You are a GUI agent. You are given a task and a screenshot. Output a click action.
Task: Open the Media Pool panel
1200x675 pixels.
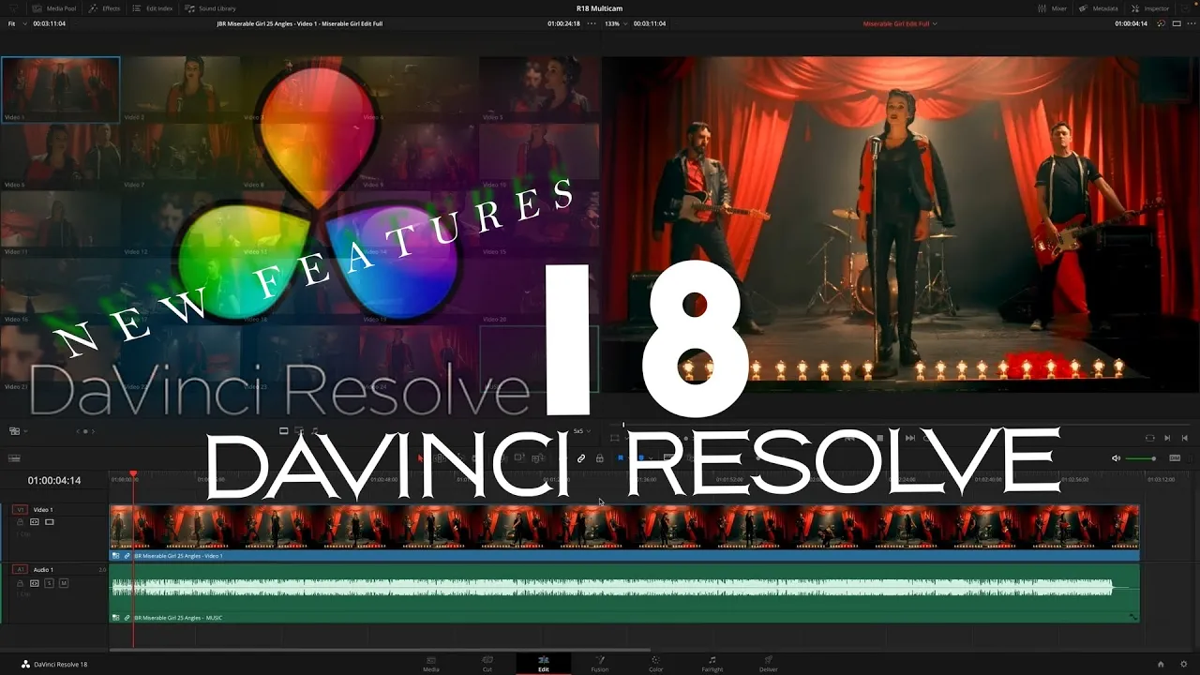click(x=55, y=8)
